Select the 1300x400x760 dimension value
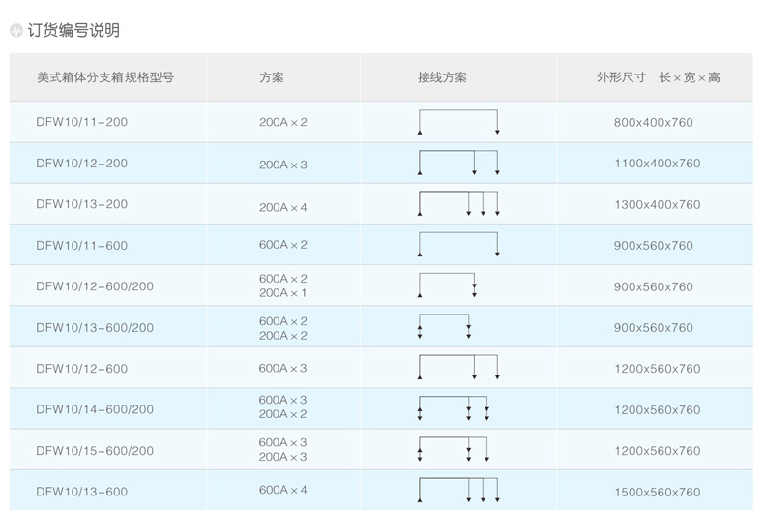 [x=658, y=205]
